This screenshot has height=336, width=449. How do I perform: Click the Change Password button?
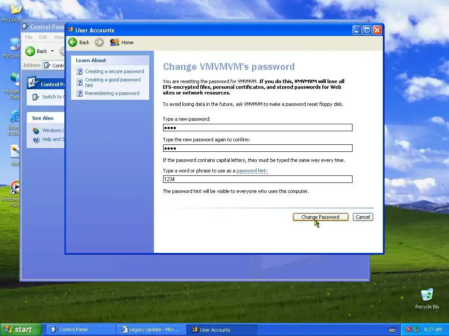coord(321,217)
